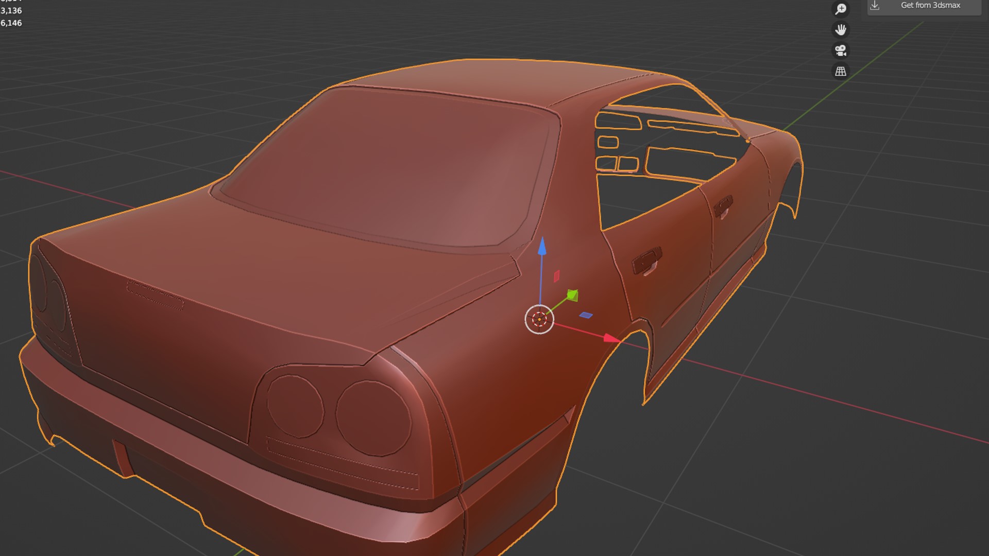
Task: Switch perspective/orthographic with grid icon
Action: tap(841, 72)
